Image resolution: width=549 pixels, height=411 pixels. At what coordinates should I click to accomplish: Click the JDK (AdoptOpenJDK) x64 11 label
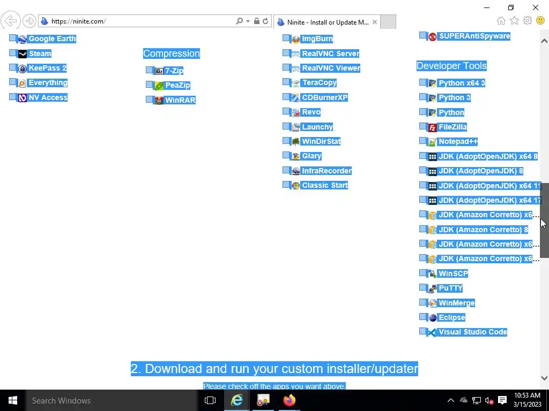click(x=489, y=186)
